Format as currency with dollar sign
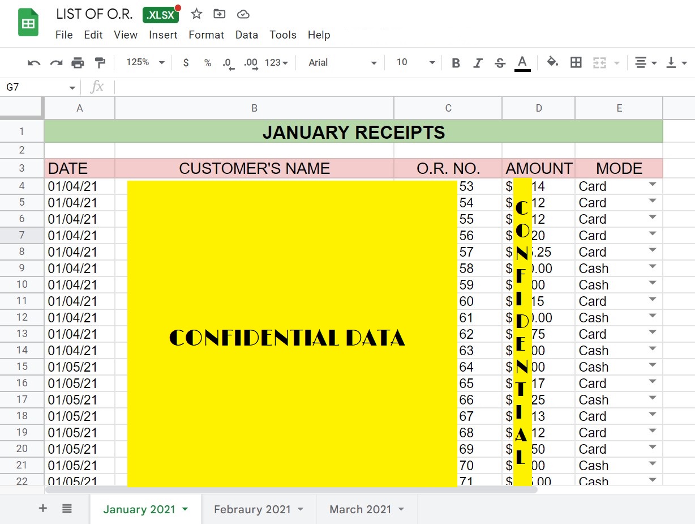 tap(186, 63)
